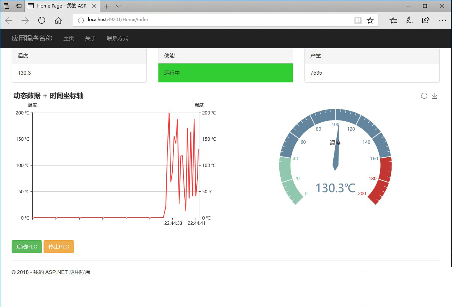Viewport: 452px width, 307px height.
Task: Add page to favorites star icon
Action: (x=370, y=20)
